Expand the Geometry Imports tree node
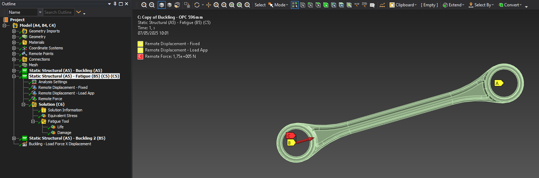The image size is (539, 178). pos(14,31)
